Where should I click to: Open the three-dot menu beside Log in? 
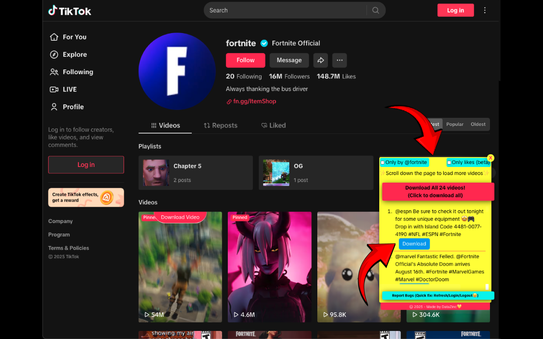485,11
